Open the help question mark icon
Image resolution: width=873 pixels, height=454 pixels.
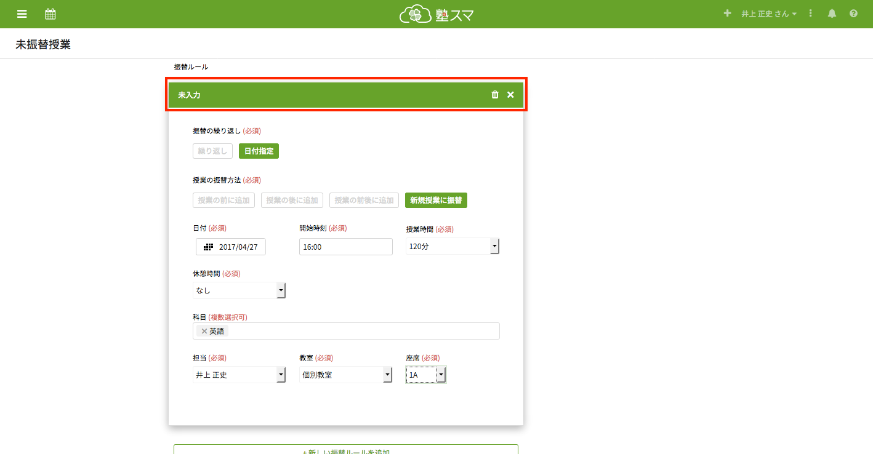tap(853, 14)
